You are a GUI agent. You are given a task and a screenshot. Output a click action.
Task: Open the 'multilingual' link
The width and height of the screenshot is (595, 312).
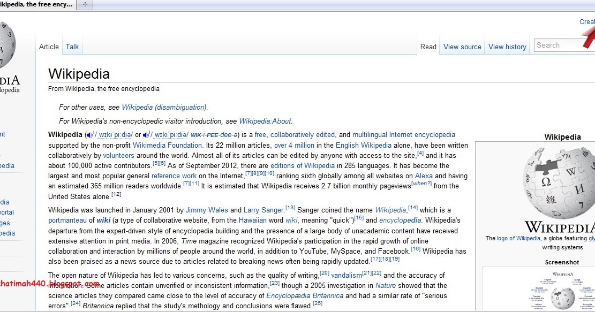[370, 134]
